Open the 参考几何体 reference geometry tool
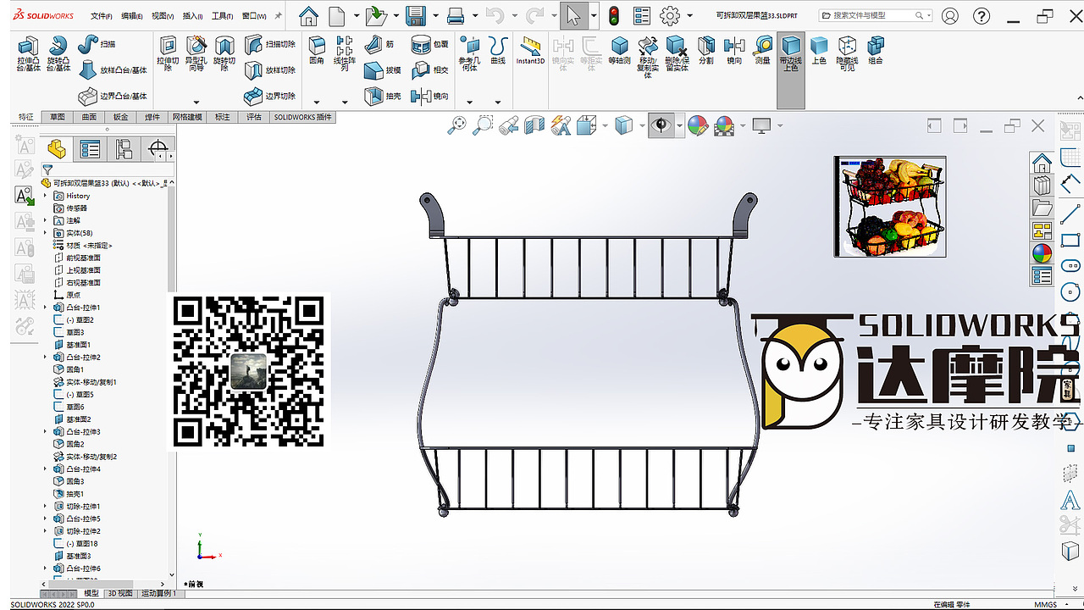Image resolution: width=1084 pixels, height=610 pixels. tap(469, 55)
